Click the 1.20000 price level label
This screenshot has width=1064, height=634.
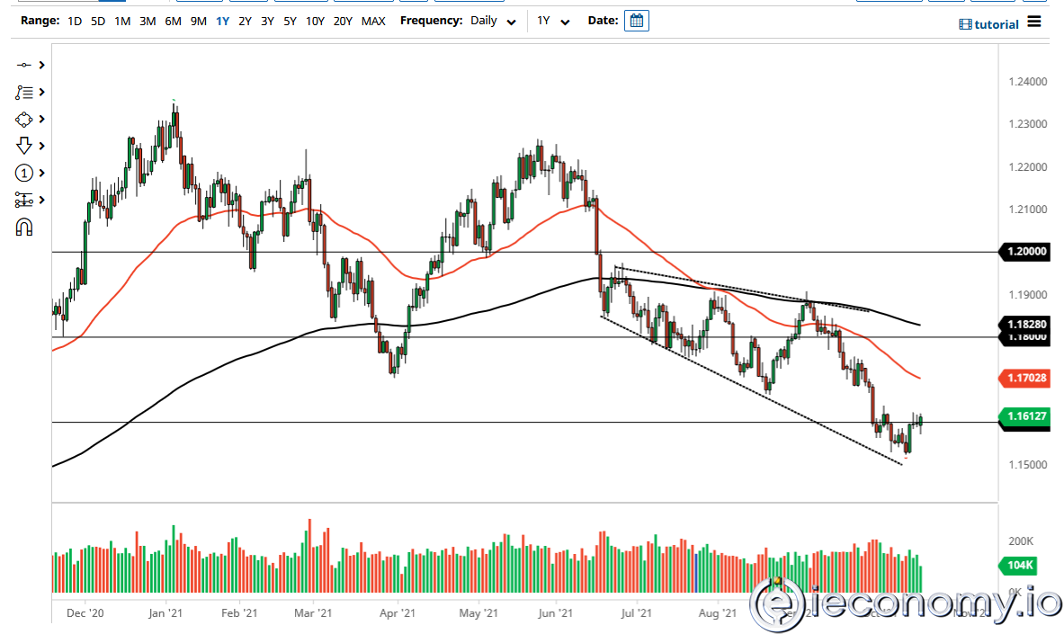pyautogui.click(x=1025, y=252)
